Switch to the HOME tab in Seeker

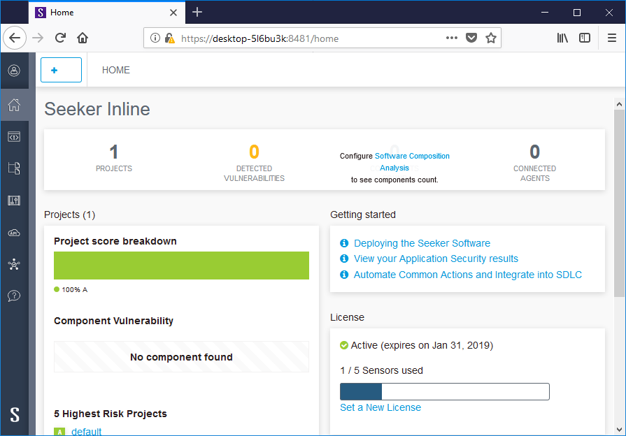(115, 70)
